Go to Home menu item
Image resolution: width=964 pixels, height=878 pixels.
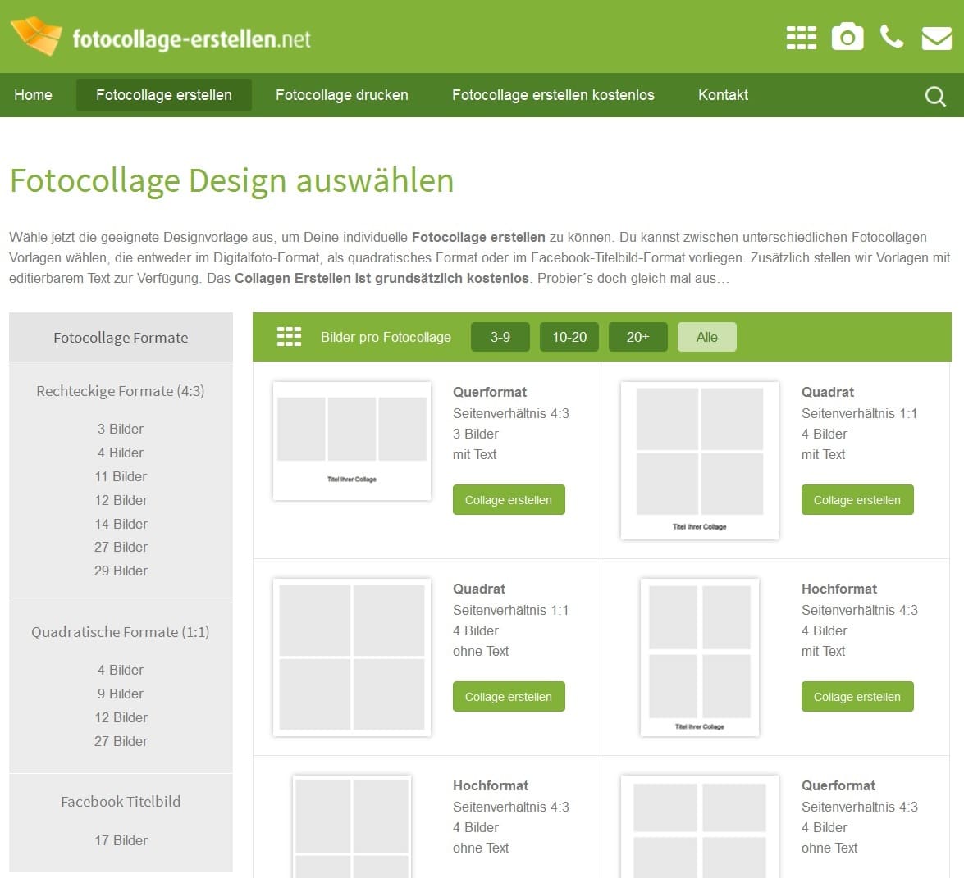click(33, 95)
